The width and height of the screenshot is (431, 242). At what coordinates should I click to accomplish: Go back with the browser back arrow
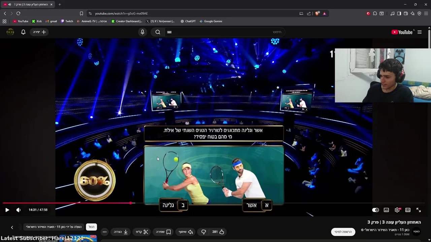click(5, 13)
